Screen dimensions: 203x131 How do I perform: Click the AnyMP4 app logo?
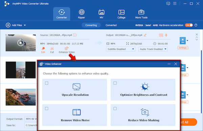click(x=7, y=4)
